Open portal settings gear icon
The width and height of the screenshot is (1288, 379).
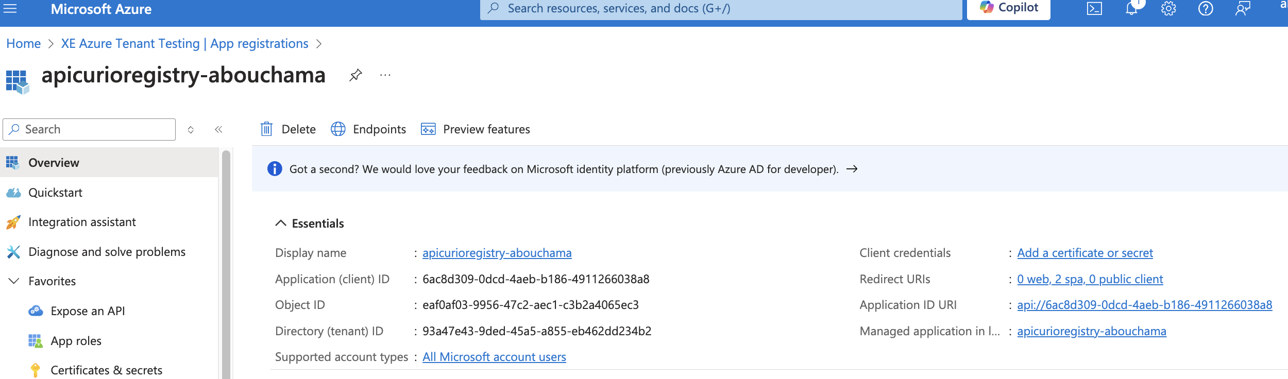(1168, 9)
